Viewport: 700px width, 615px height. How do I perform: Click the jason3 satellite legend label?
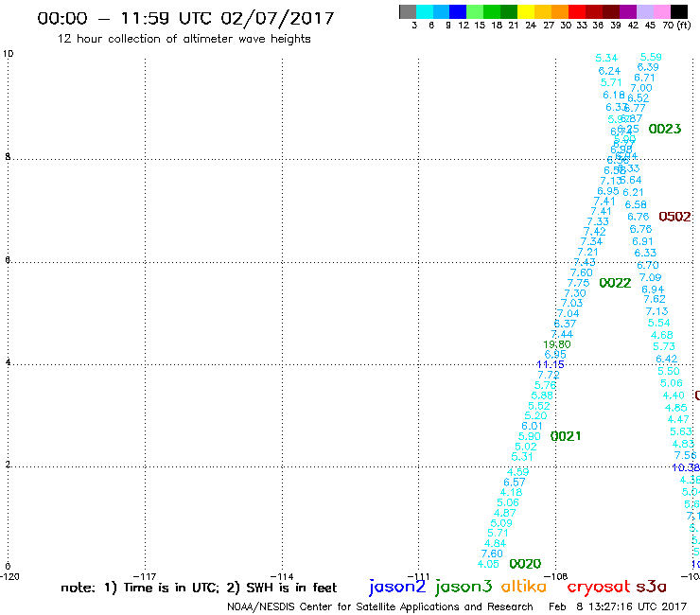(464, 587)
